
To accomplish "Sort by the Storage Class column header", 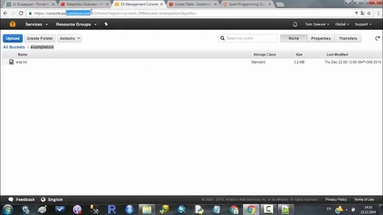I will (x=265, y=54).
